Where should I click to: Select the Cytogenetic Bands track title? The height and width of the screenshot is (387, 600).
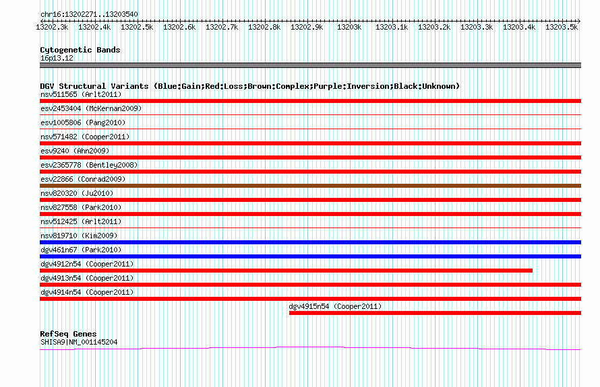[80, 50]
